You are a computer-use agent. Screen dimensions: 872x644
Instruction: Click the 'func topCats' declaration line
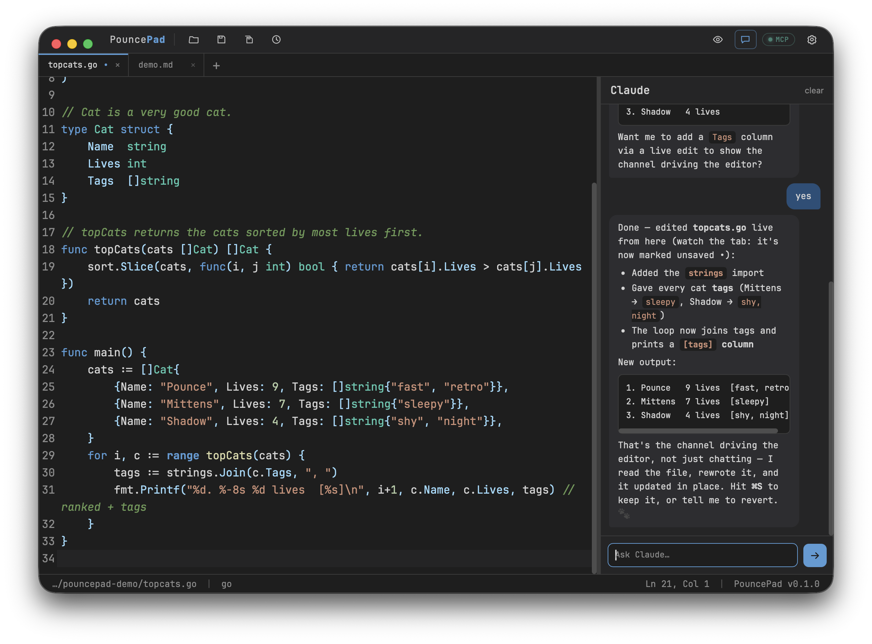click(167, 250)
